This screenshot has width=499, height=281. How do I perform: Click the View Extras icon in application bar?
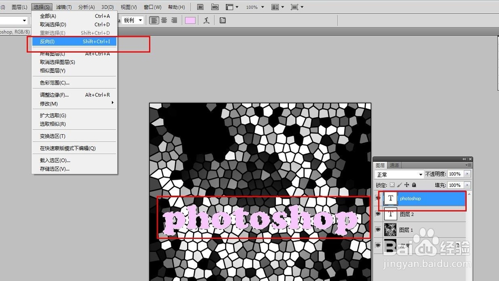click(x=229, y=7)
